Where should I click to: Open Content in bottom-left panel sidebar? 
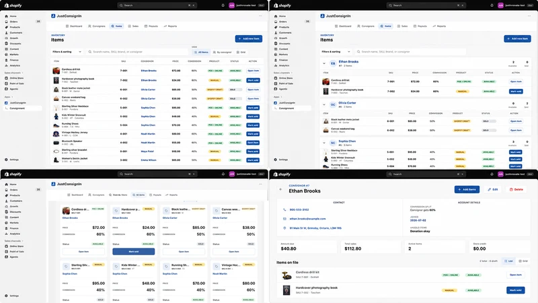[14, 217]
